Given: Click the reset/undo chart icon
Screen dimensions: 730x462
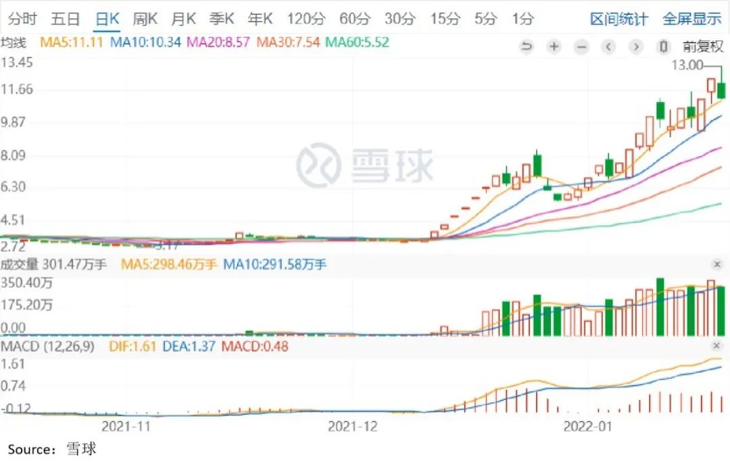Looking at the screenshot, I should tap(526, 47).
